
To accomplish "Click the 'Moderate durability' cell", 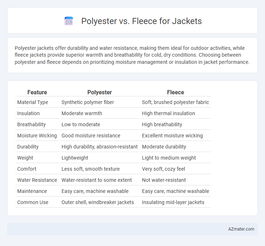I will tap(164, 147).
